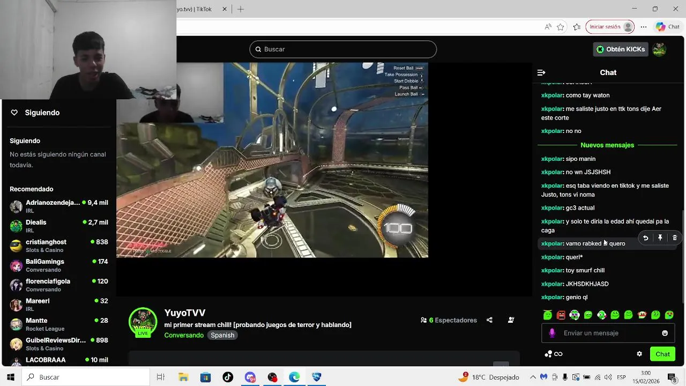The image size is (686, 386).
Task: Open Microsoft Edge from the taskbar
Action: click(x=294, y=377)
